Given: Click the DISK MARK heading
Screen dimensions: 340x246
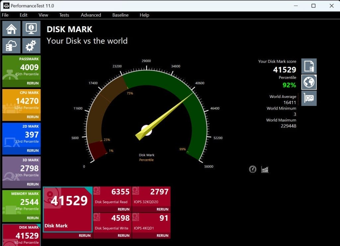Looking at the screenshot, I should pyautogui.click(x=70, y=29).
